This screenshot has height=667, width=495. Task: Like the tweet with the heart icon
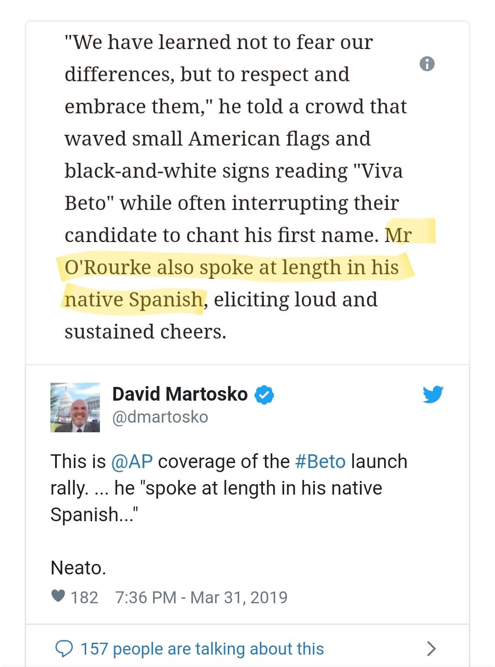[x=58, y=596]
